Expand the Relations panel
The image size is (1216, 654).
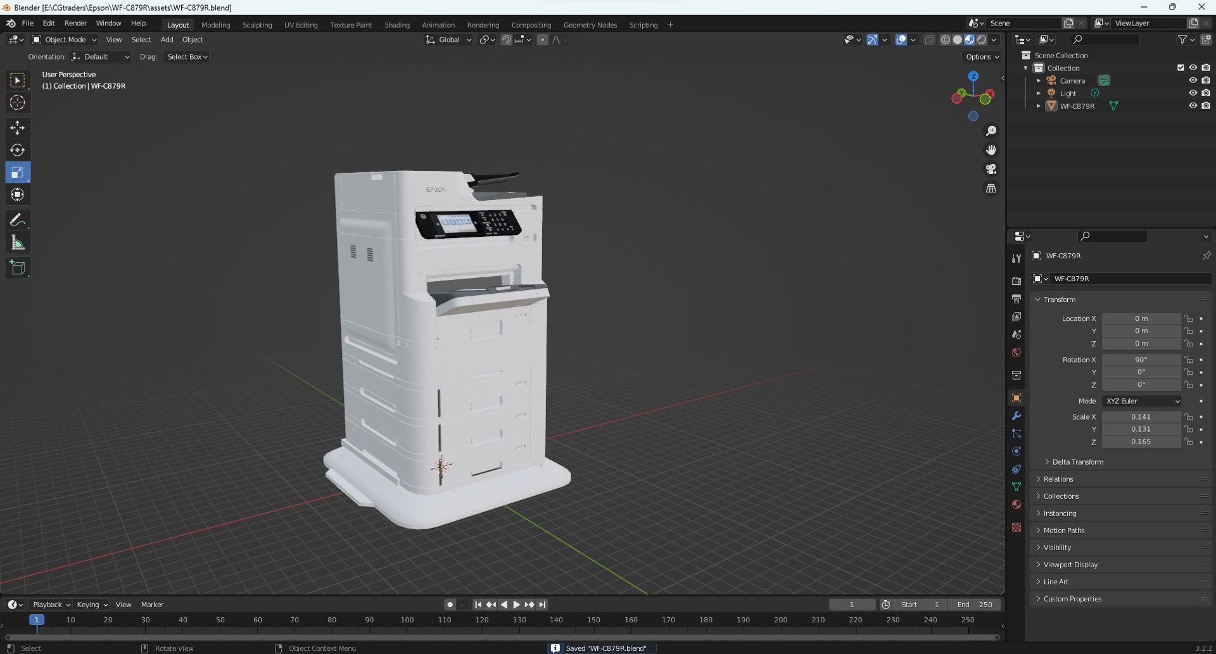(1058, 479)
